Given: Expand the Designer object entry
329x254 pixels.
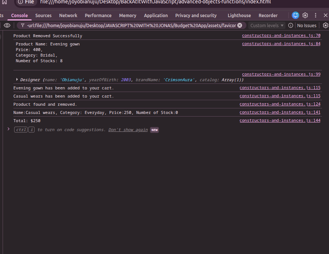Looking at the screenshot, I should (x=17, y=80).
